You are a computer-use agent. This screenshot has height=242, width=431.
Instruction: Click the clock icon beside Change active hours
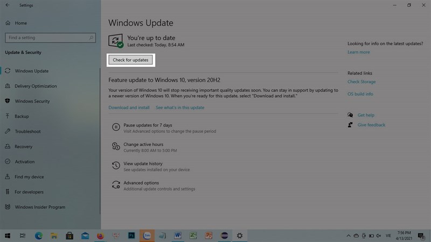click(116, 146)
